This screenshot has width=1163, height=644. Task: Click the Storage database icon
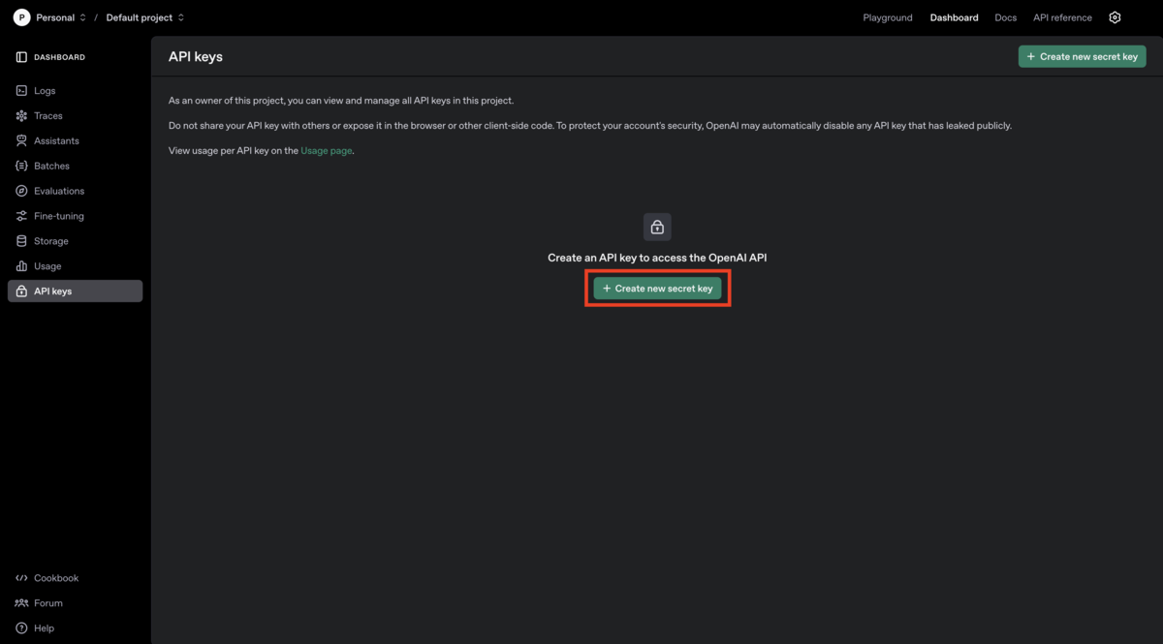[x=21, y=241]
